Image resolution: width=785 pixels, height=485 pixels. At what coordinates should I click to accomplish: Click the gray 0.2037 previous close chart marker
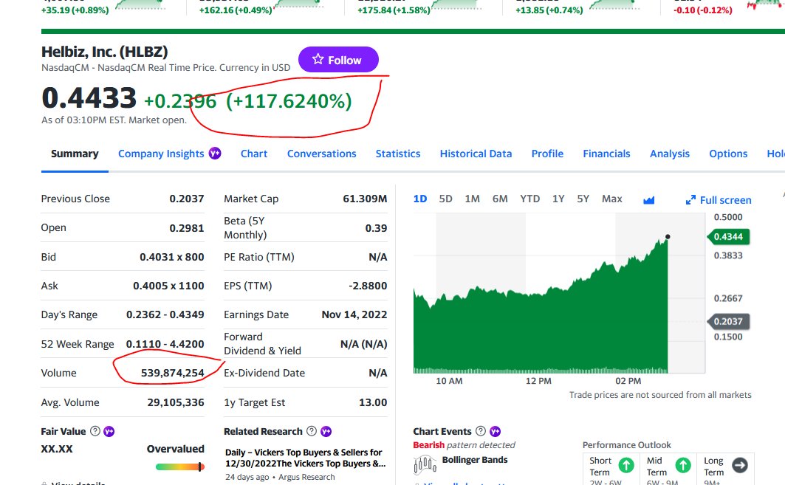pyautogui.click(x=728, y=321)
